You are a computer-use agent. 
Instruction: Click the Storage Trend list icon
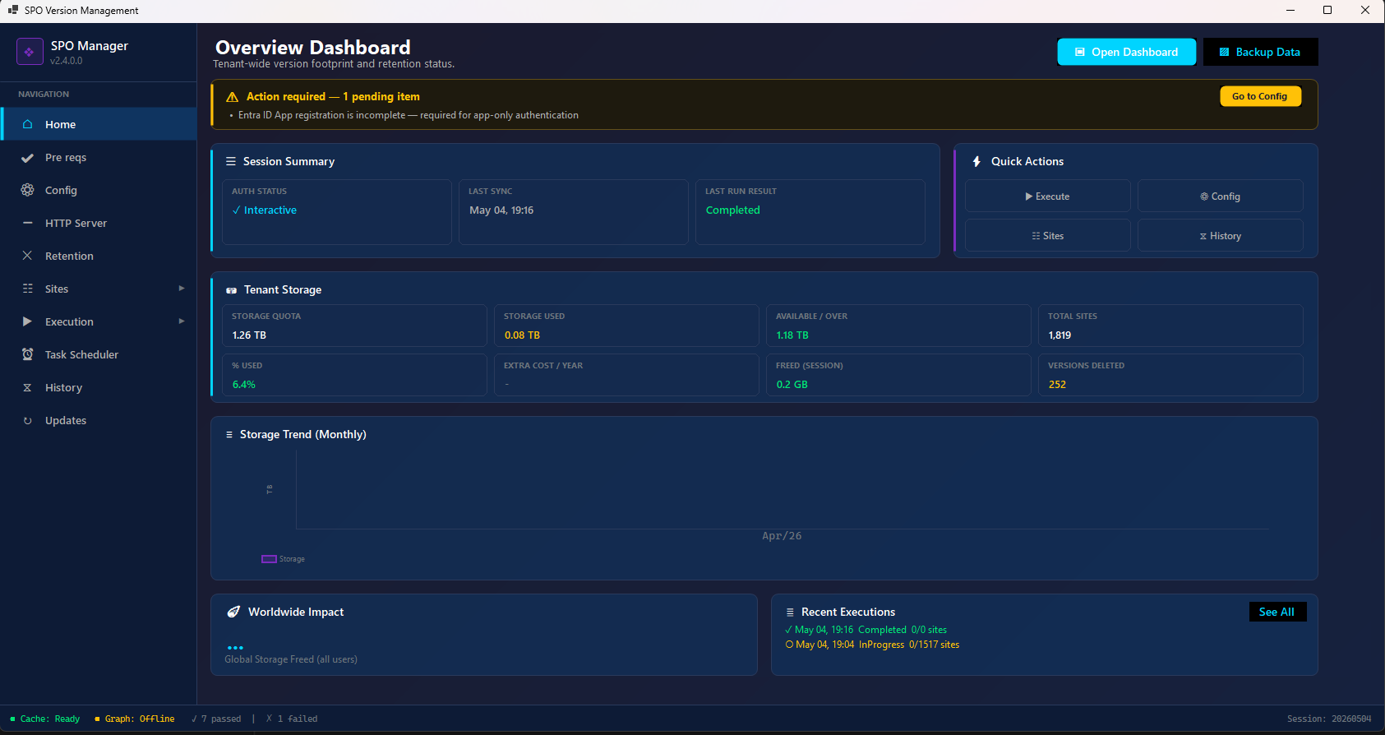coord(229,434)
